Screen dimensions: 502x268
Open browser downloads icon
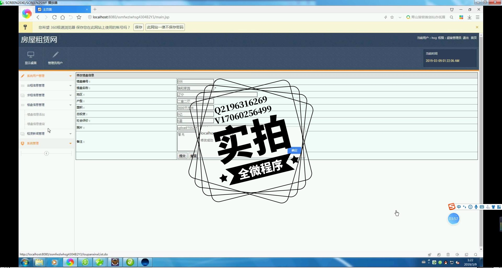(x=470, y=17)
